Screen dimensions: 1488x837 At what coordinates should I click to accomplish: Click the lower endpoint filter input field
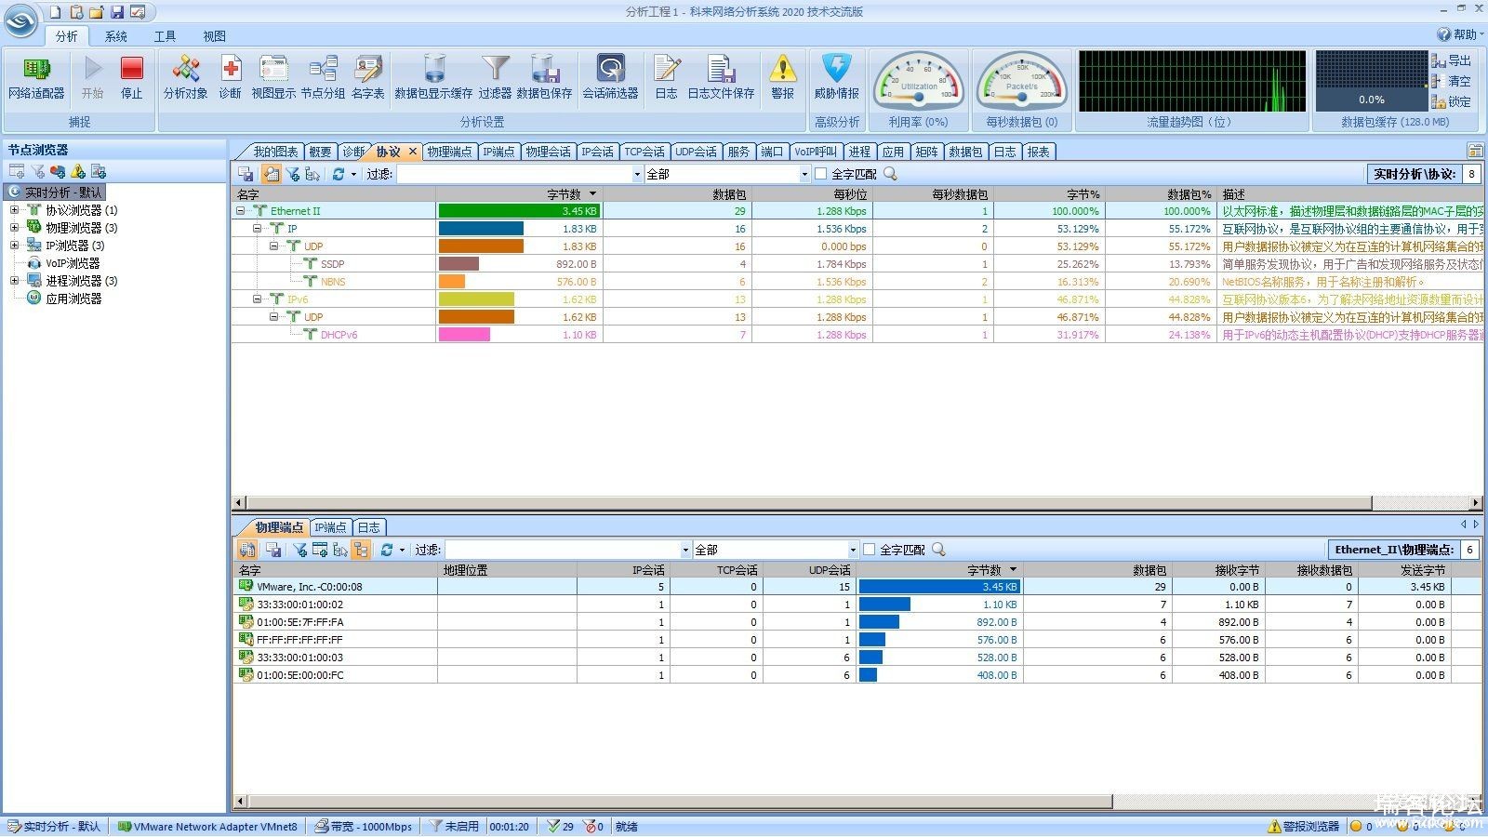563,550
